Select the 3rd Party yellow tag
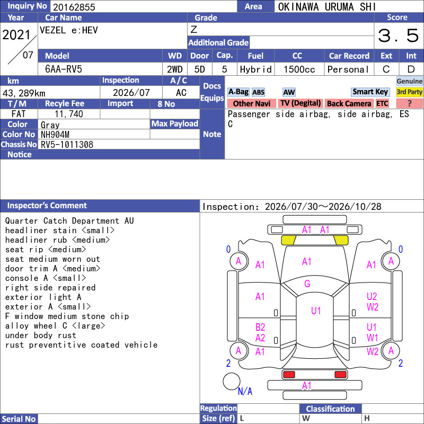The image size is (424, 424). click(x=409, y=92)
